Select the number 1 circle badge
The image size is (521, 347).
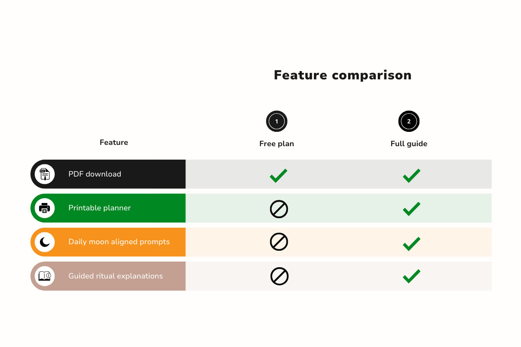coord(277,121)
